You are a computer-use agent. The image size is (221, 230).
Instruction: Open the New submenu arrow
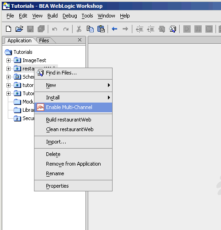pyautogui.click(x=109, y=85)
